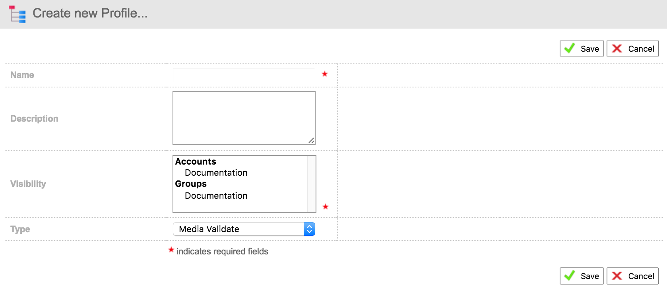The width and height of the screenshot is (667, 287).
Task: Click the red X on the top Cancel button
Action: click(x=617, y=48)
